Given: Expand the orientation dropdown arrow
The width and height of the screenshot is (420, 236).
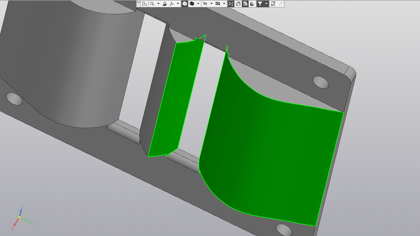Looking at the screenshot, I should [178, 4].
